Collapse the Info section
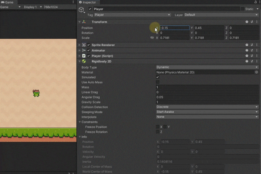This screenshot has height=174, width=261. (80, 137)
